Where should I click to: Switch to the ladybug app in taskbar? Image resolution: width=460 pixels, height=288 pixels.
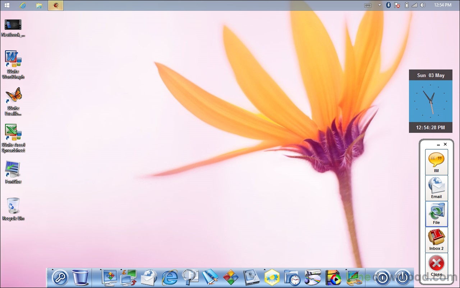[56, 5]
